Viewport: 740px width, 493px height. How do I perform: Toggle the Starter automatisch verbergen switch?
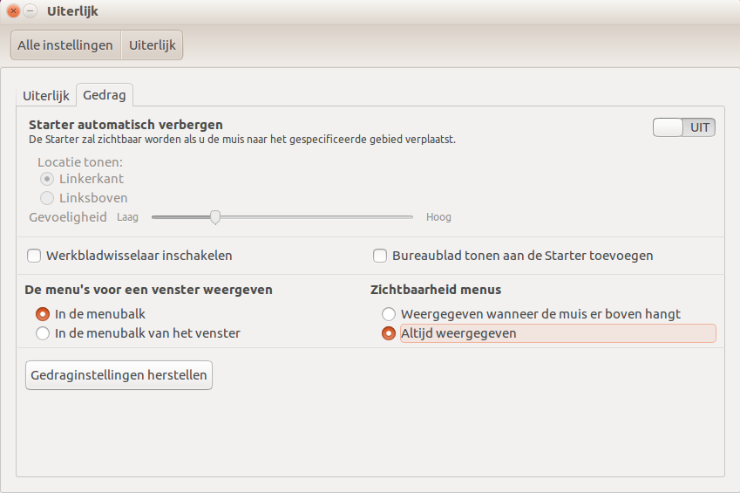[x=684, y=127]
